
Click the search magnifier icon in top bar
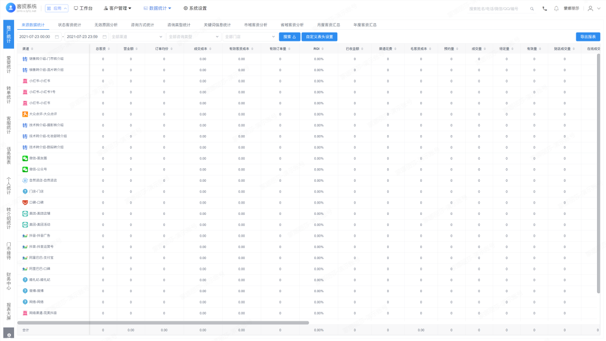(531, 8)
